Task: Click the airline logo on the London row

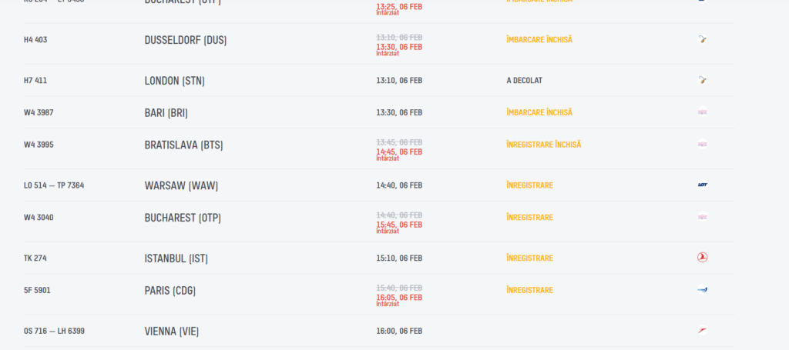Action: point(702,80)
